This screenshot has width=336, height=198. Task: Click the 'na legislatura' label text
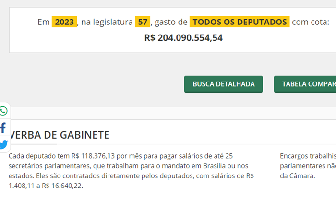(106, 22)
